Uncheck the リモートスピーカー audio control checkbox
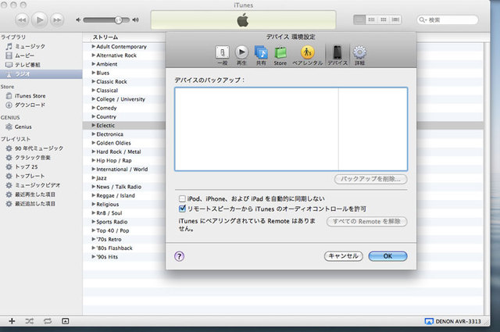The image size is (500, 332). click(182, 209)
